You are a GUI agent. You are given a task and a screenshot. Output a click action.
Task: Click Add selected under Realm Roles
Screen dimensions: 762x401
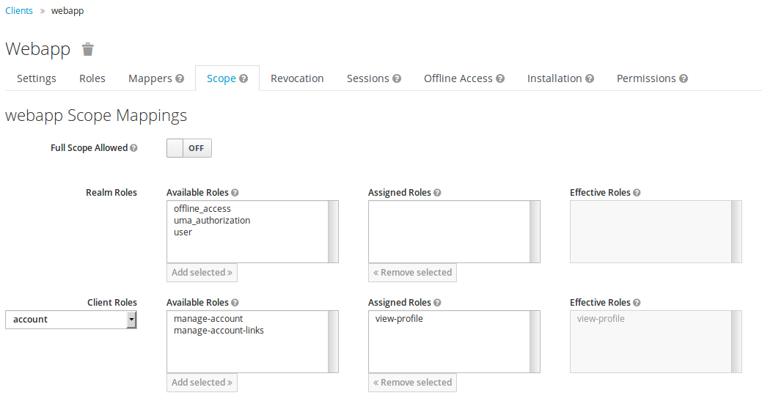(x=202, y=273)
